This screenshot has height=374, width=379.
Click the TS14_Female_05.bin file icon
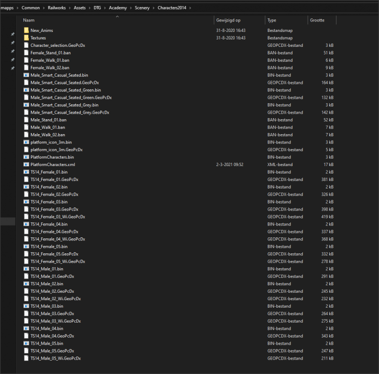26,246
